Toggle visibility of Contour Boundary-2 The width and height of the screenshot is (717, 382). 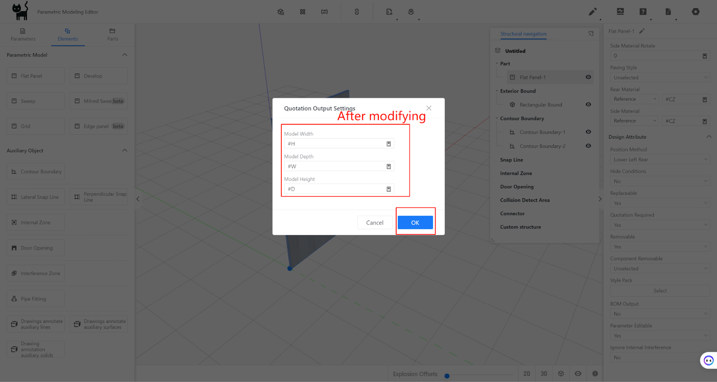tap(588, 146)
